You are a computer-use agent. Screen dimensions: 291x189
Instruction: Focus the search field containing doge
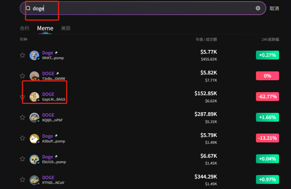pos(143,8)
